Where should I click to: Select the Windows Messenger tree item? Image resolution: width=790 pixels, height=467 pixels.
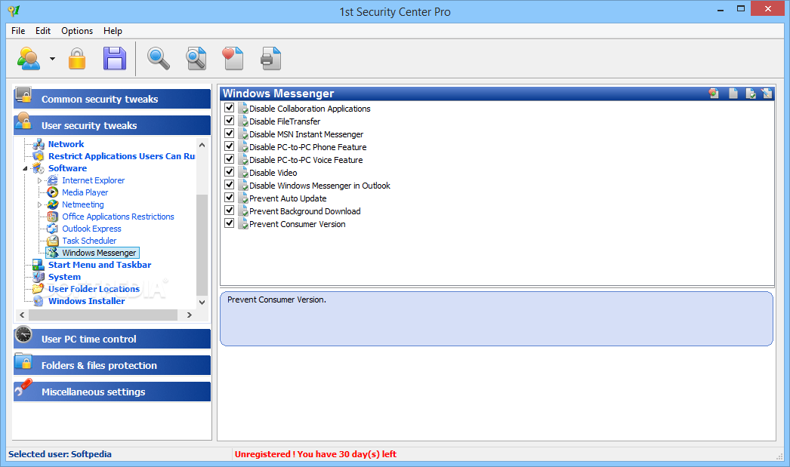pos(99,253)
